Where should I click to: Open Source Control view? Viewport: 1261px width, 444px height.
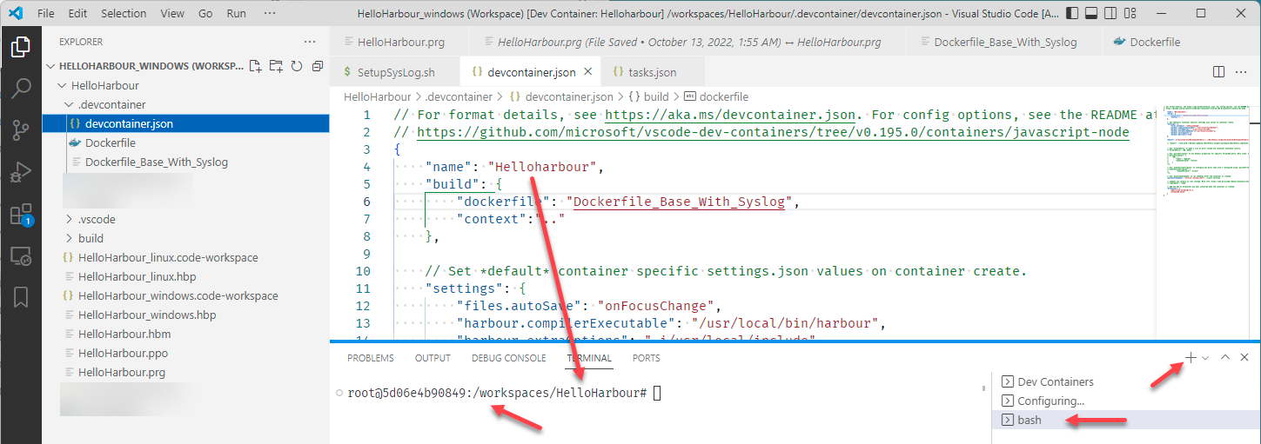[x=20, y=130]
